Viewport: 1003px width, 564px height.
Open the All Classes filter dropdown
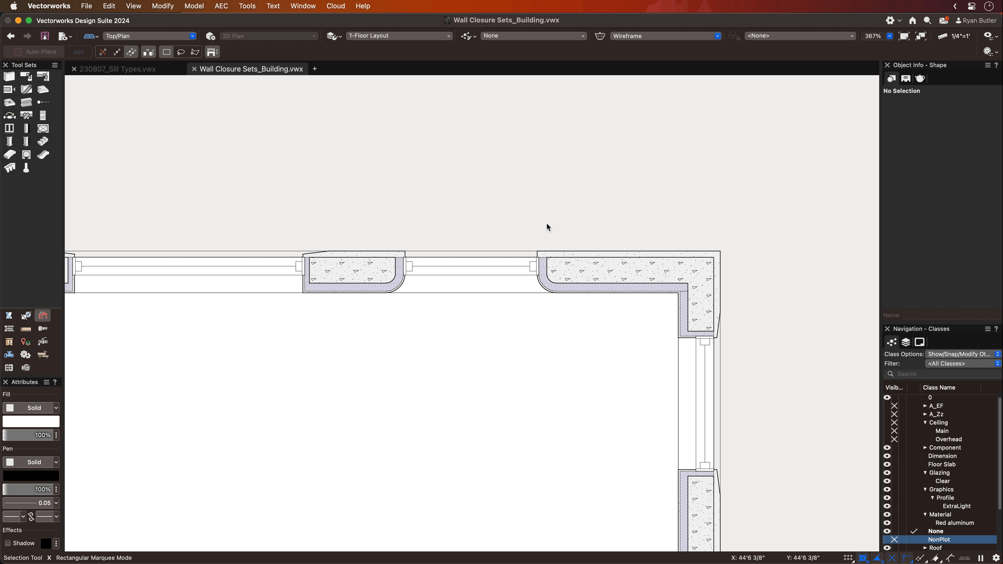(963, 363)
